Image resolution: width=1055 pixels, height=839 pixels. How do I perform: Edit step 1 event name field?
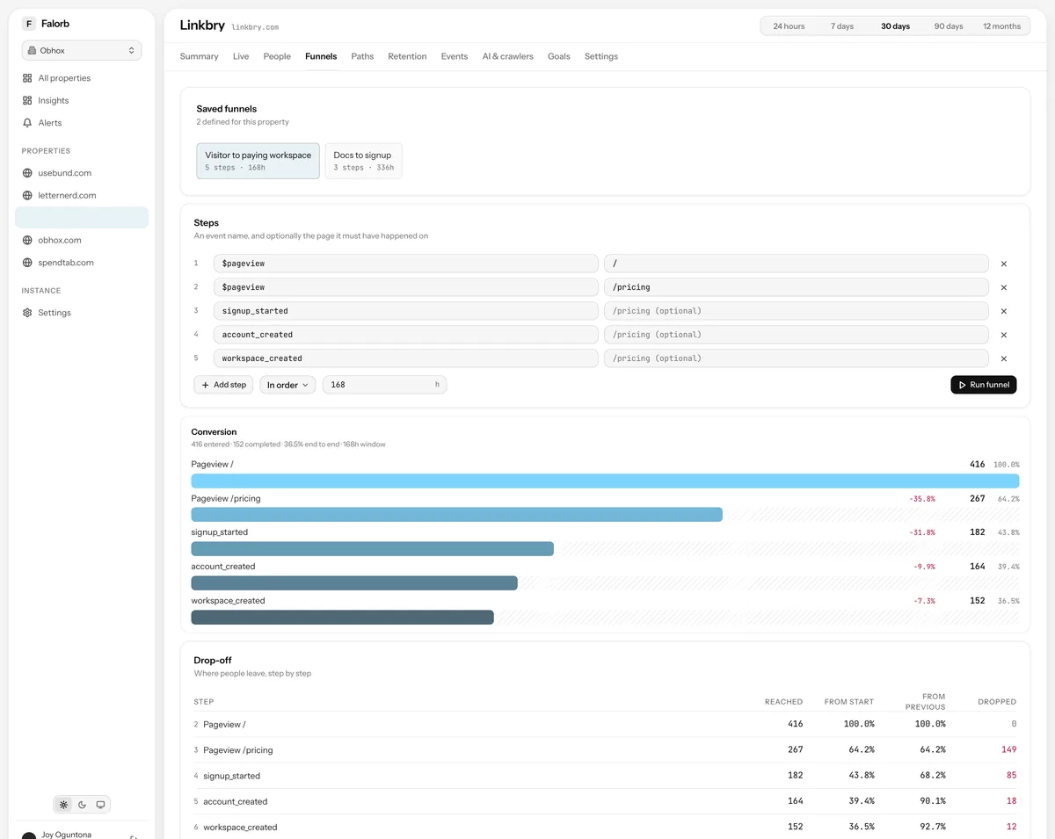(x=405, y=264)
